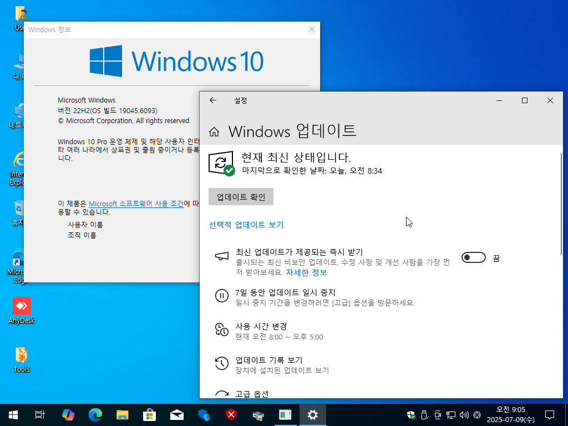Open the 자세한 정보 link
The height and width of the screenshot is (426, 568).
click(306, 272)
